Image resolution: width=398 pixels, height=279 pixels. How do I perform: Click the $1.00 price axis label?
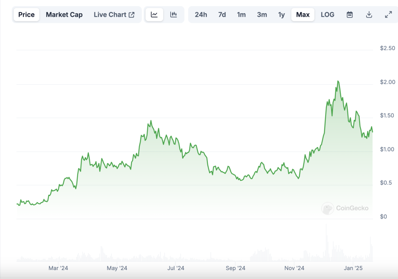[388, 149]
